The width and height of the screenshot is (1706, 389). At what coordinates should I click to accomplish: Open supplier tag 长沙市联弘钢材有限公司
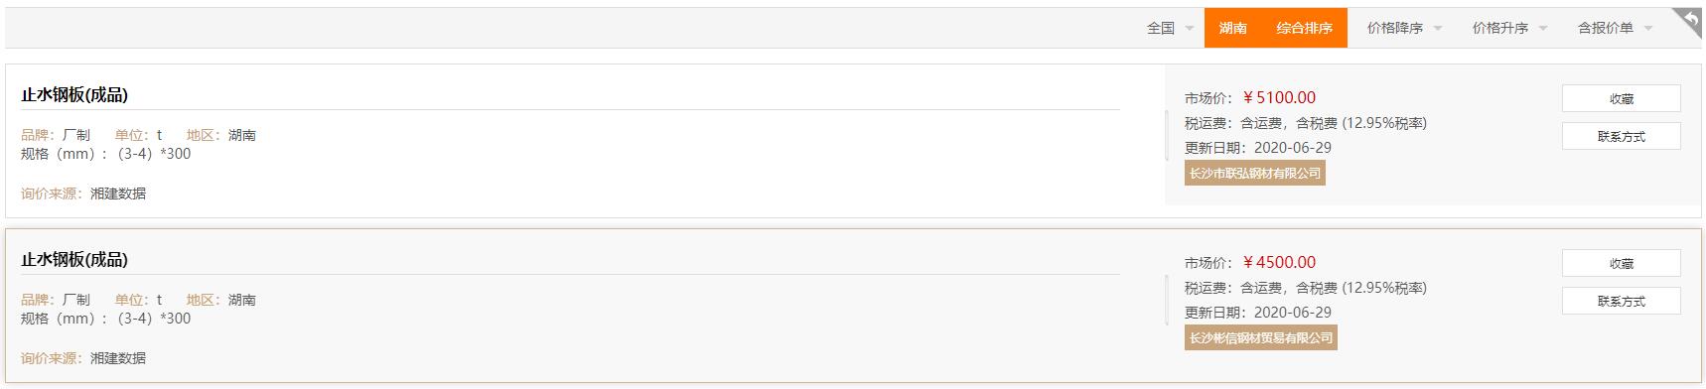1255,173
